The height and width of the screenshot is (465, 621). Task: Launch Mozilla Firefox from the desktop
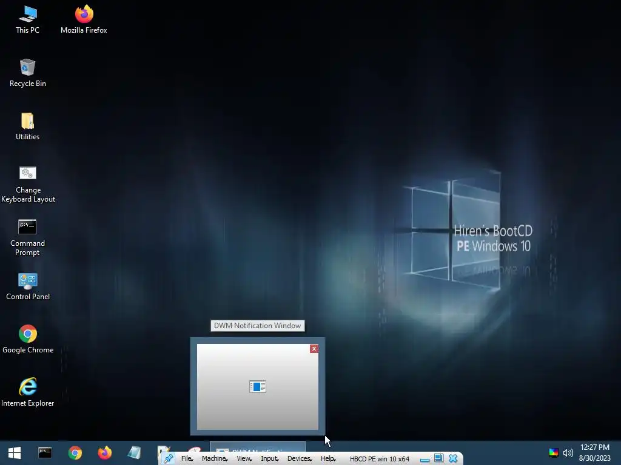[84, 20]
